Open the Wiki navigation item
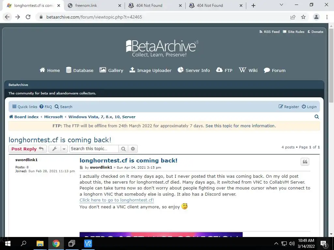The width and height of the screenshot is (334, 250). pos(248,70)
